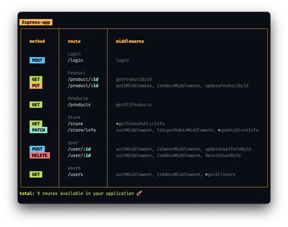288x227 pixels.
Task: Click /user/:id route in the POST row
Action: coord(79,149)
